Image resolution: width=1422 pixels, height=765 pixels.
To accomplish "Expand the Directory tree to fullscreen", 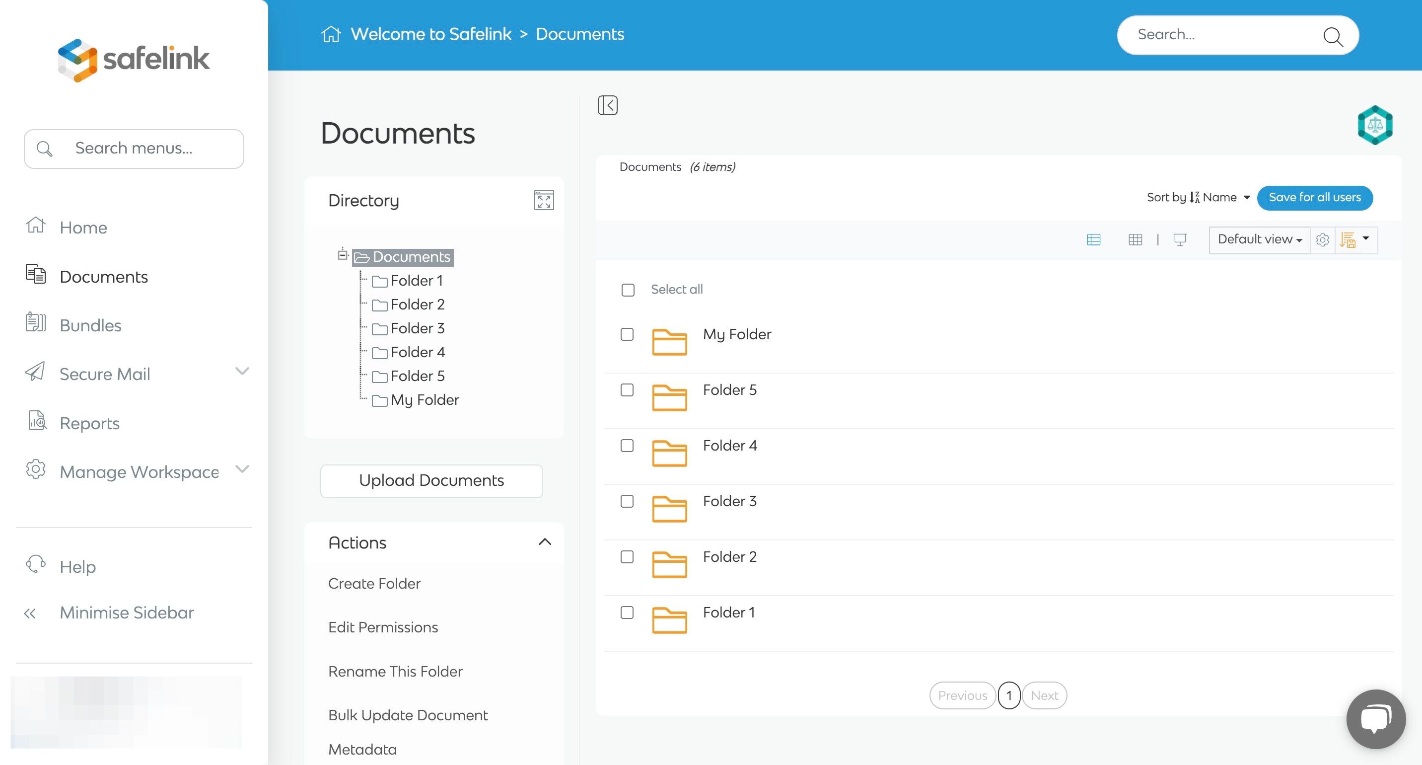I will [x=544, y=200].
